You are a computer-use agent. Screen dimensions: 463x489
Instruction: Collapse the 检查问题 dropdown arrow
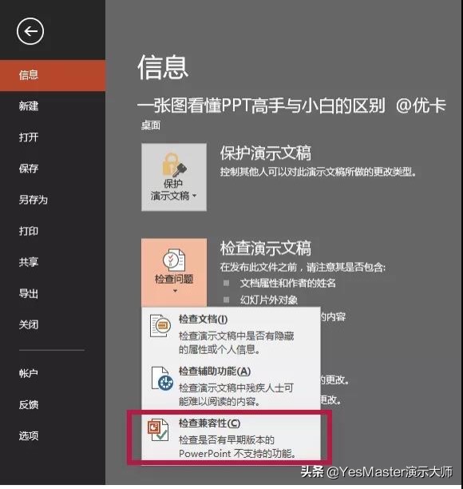[x=175, y=291]
